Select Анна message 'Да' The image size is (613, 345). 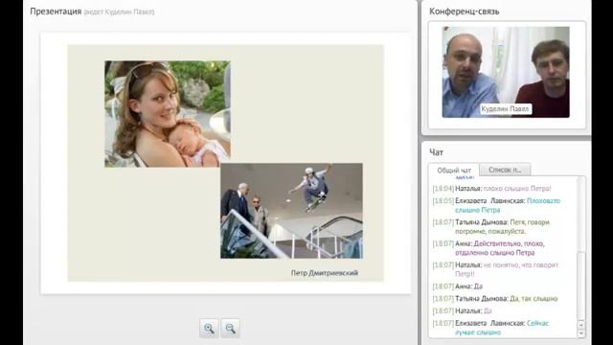pyautogui.click(x=458, y=287)
